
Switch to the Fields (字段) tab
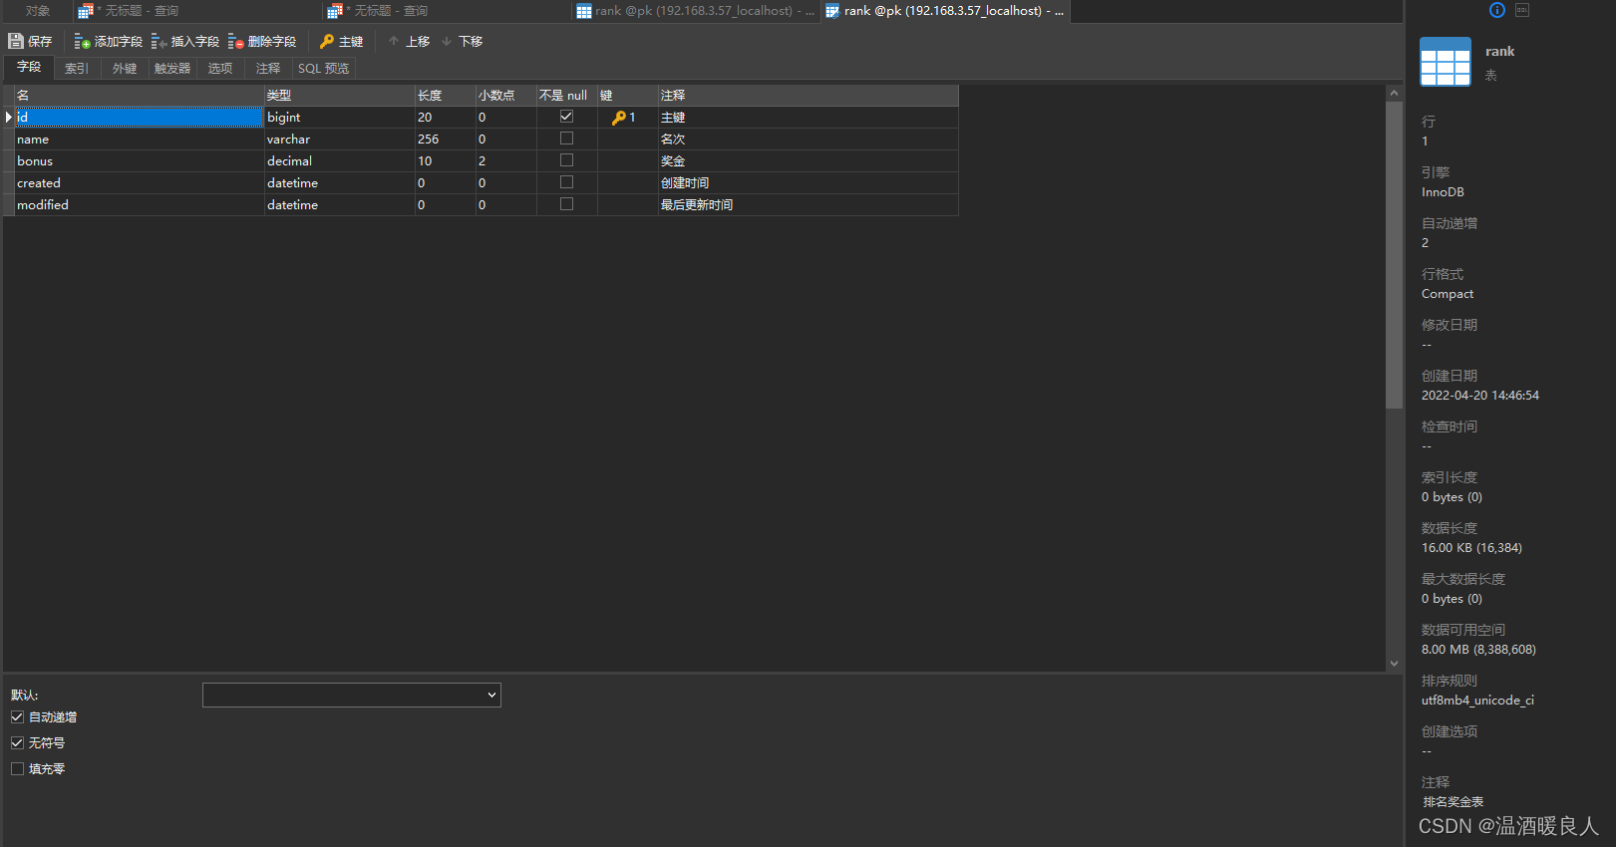click(29, 67)
